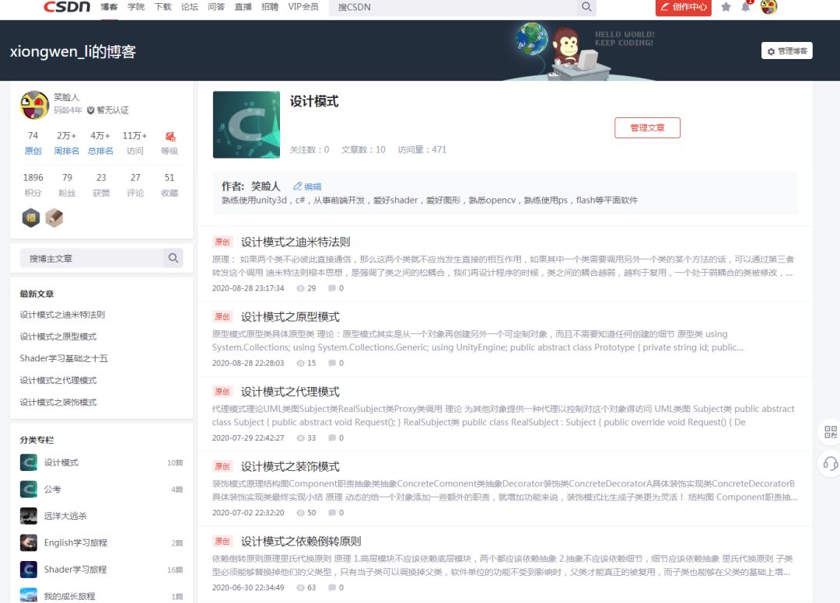
Task: Open sidebar latest article 设计模式之代理模式
Action: tap(58, 381)
